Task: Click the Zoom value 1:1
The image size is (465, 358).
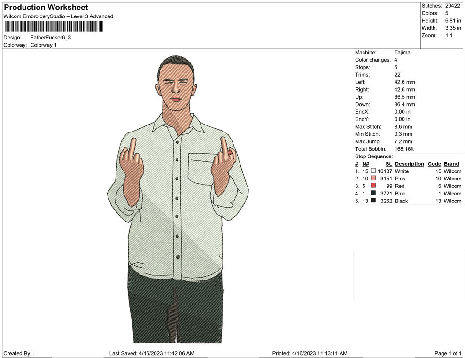Action: [449, 36]
